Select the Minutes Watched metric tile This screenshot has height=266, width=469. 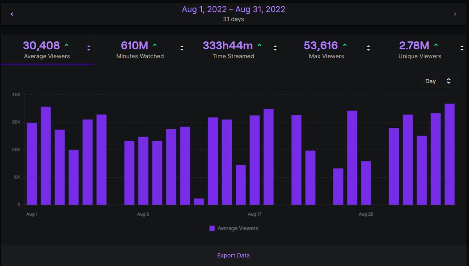pos(140,50)
